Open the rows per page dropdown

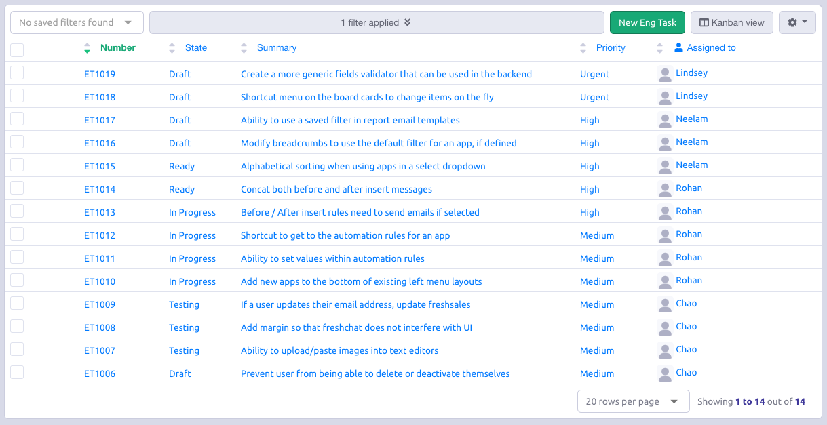(x=633, y=401)
